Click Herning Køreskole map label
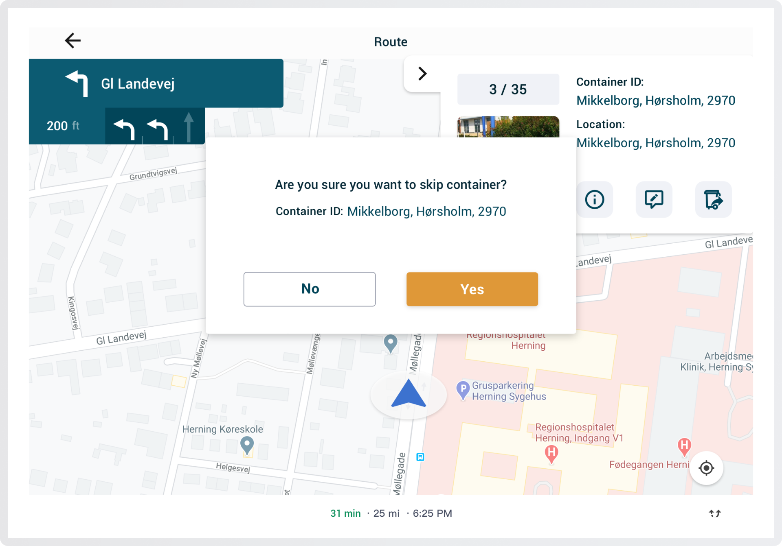The image size is (782, 546). click(222, 429)
